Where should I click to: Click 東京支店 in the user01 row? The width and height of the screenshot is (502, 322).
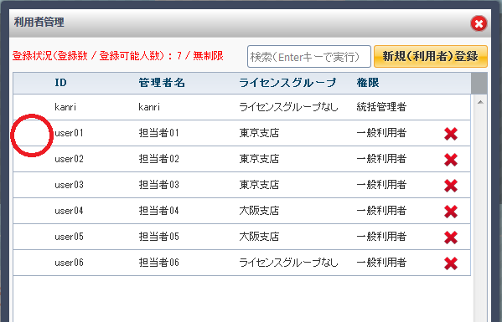(259, 133)
